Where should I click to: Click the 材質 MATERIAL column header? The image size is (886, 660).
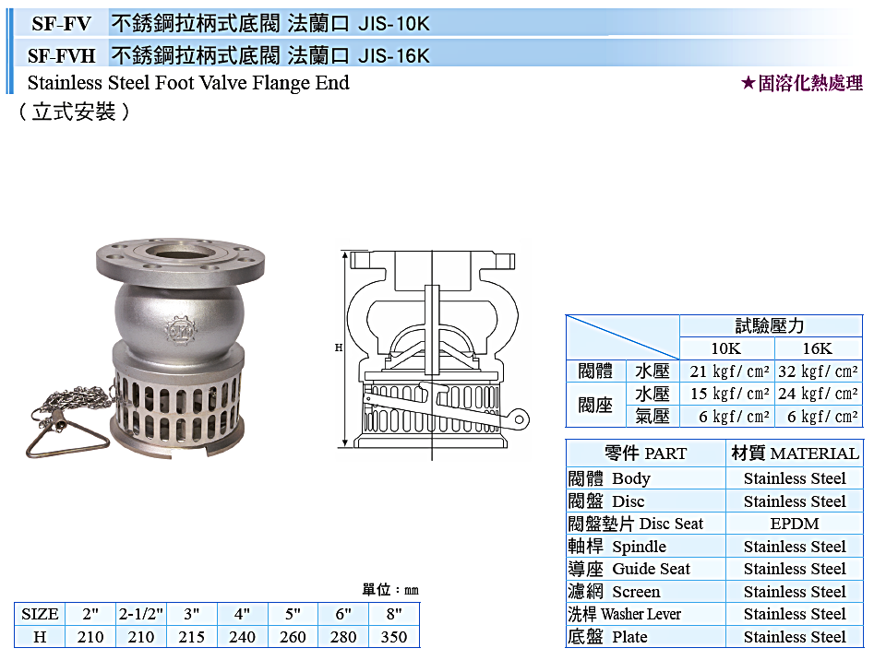[795, 453]
